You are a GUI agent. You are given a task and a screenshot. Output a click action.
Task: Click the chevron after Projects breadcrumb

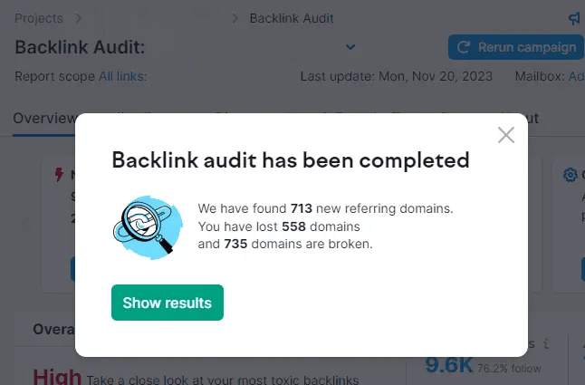coord(78,18)
